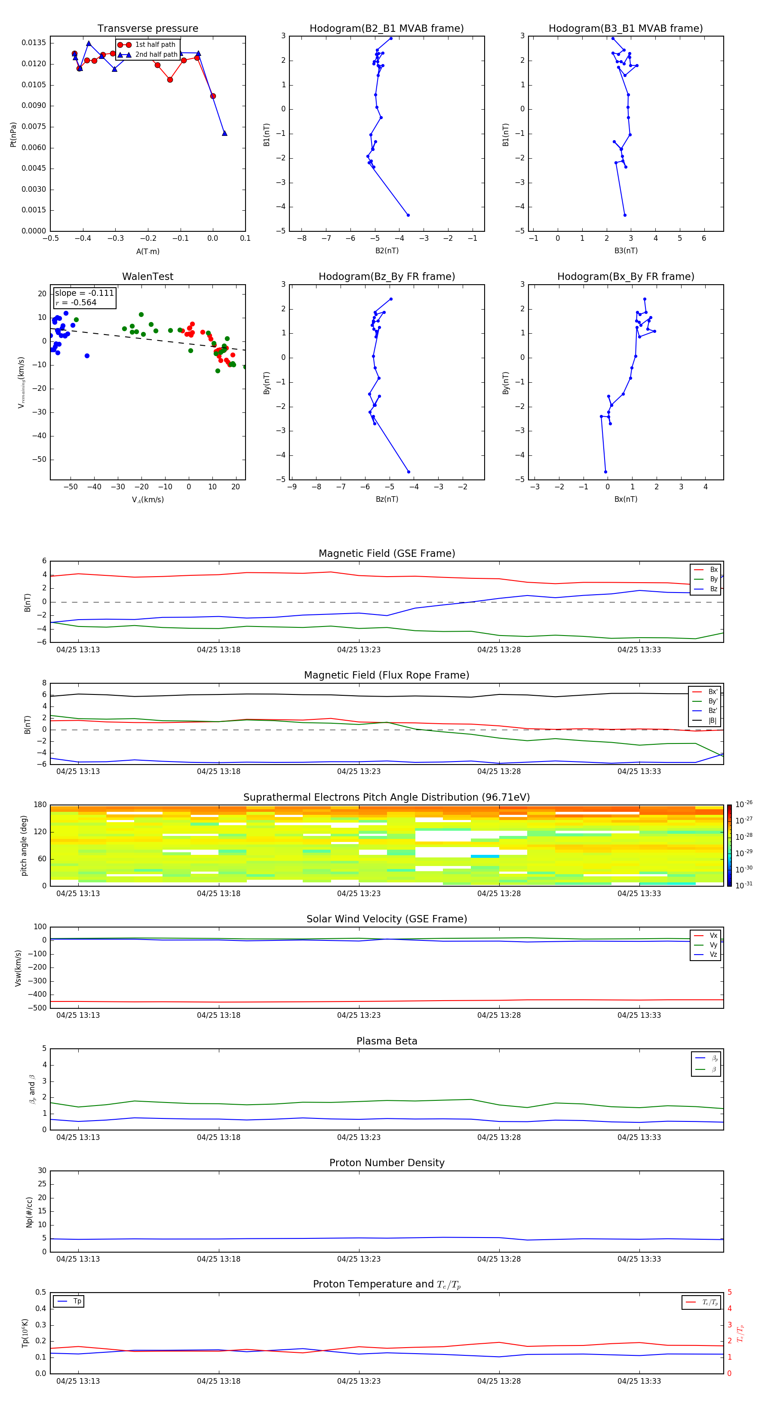This screenshot has height=1419, width=774.
Task: Click the 'Hodogram(Bz_By FR frame)' title
Action: point(387,276)
